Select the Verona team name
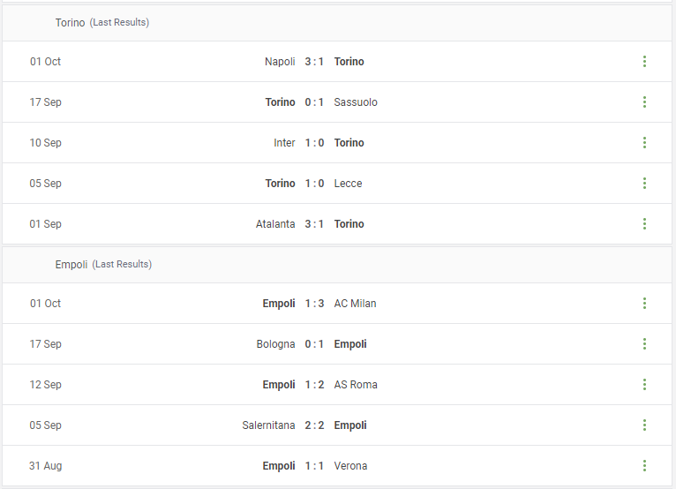This screenshot has height=489, width=676. pos(350,466)
